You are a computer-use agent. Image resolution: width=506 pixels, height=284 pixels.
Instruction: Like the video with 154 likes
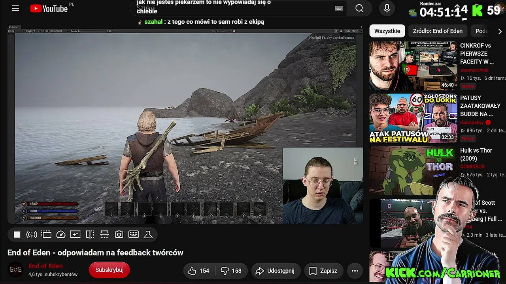point(199,271)
